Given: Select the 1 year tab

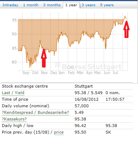Looking at the screenshot, I should tap(71, 5).
